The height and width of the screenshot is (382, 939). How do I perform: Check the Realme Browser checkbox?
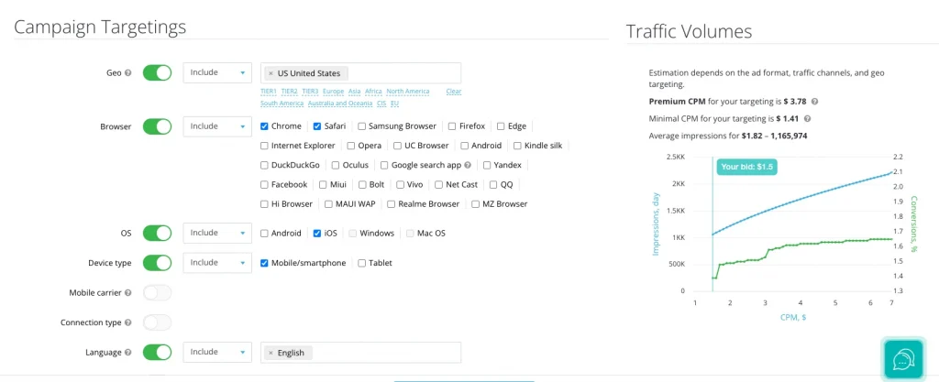coord(391,204)
